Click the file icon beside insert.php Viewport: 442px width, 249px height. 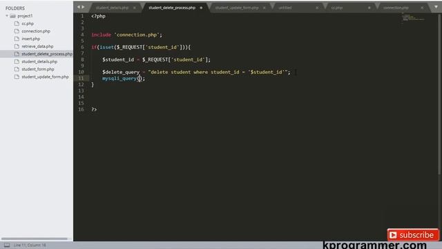coord(17,39)
